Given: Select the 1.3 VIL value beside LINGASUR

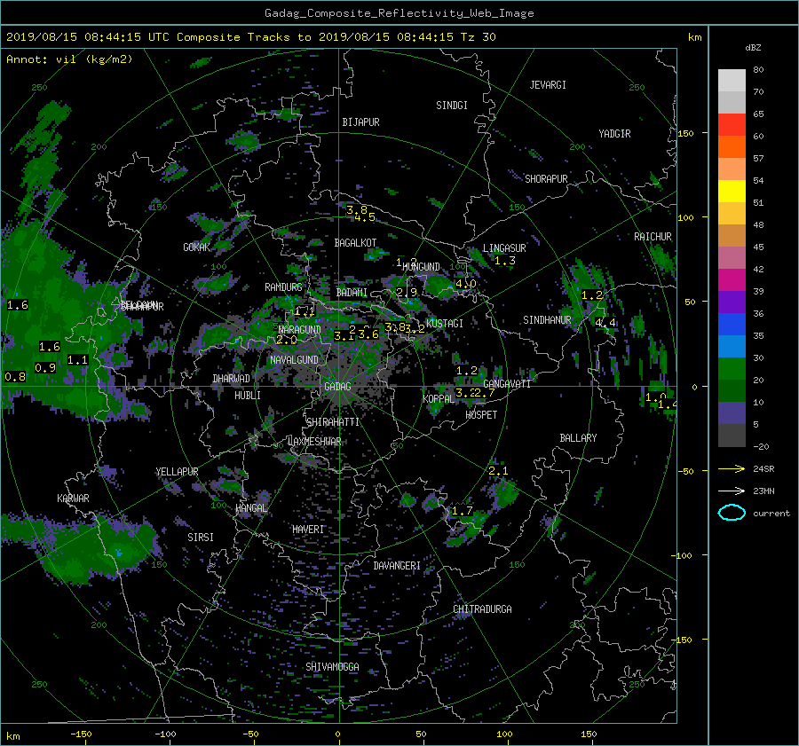Looking at the screenshot, I should pos(505,261).
